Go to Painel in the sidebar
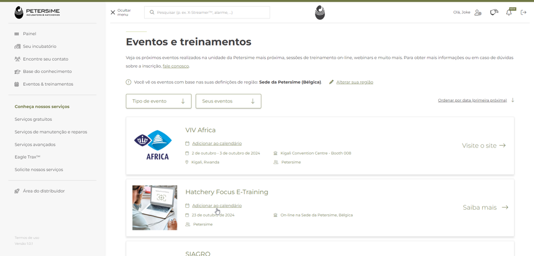Viewport: 534px width, 256px height. pyautogui.click(x=29, y=34)
